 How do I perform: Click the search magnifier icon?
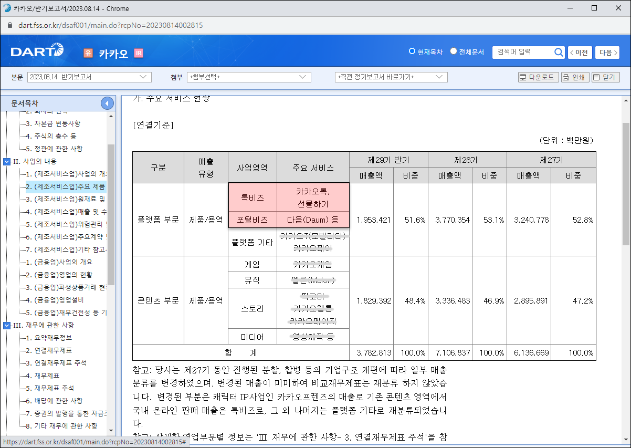(x=559, y=52)
